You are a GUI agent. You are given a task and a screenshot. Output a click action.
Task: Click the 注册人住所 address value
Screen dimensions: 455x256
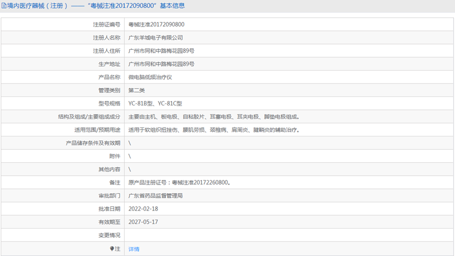[161, 51]
